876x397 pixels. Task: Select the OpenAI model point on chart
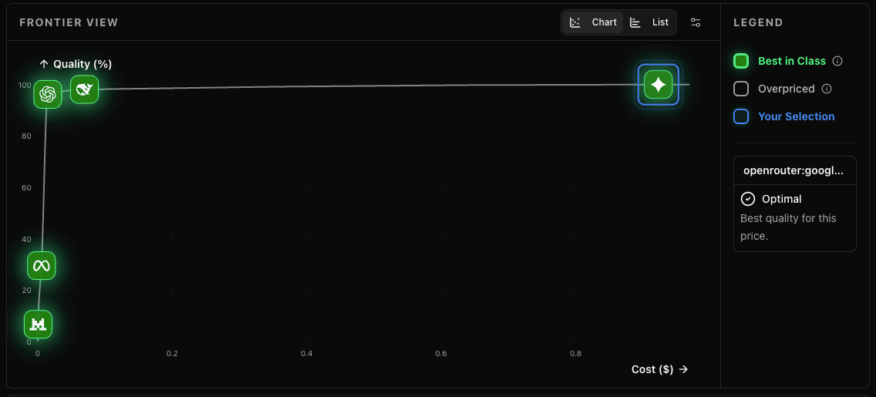pyautogui.click(x=48, y=94)
